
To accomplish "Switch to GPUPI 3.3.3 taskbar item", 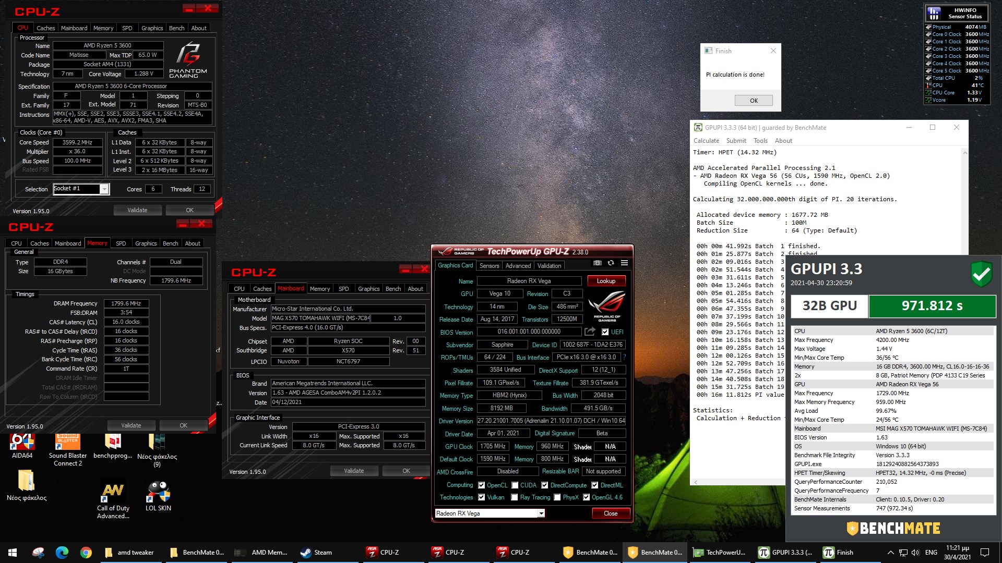I will coord(785,553).
